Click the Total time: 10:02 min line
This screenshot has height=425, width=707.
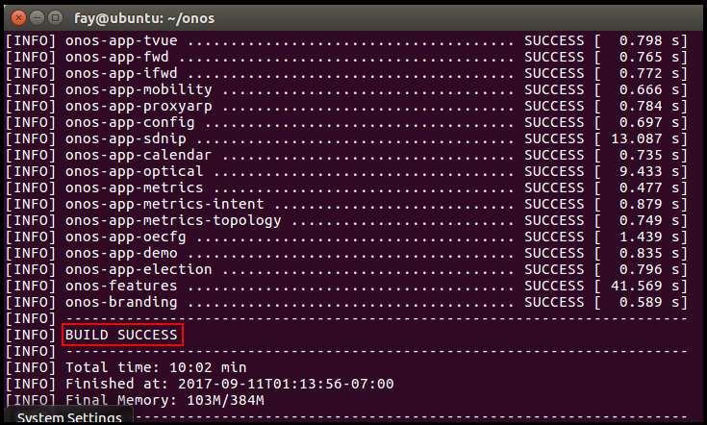[156, 367]
